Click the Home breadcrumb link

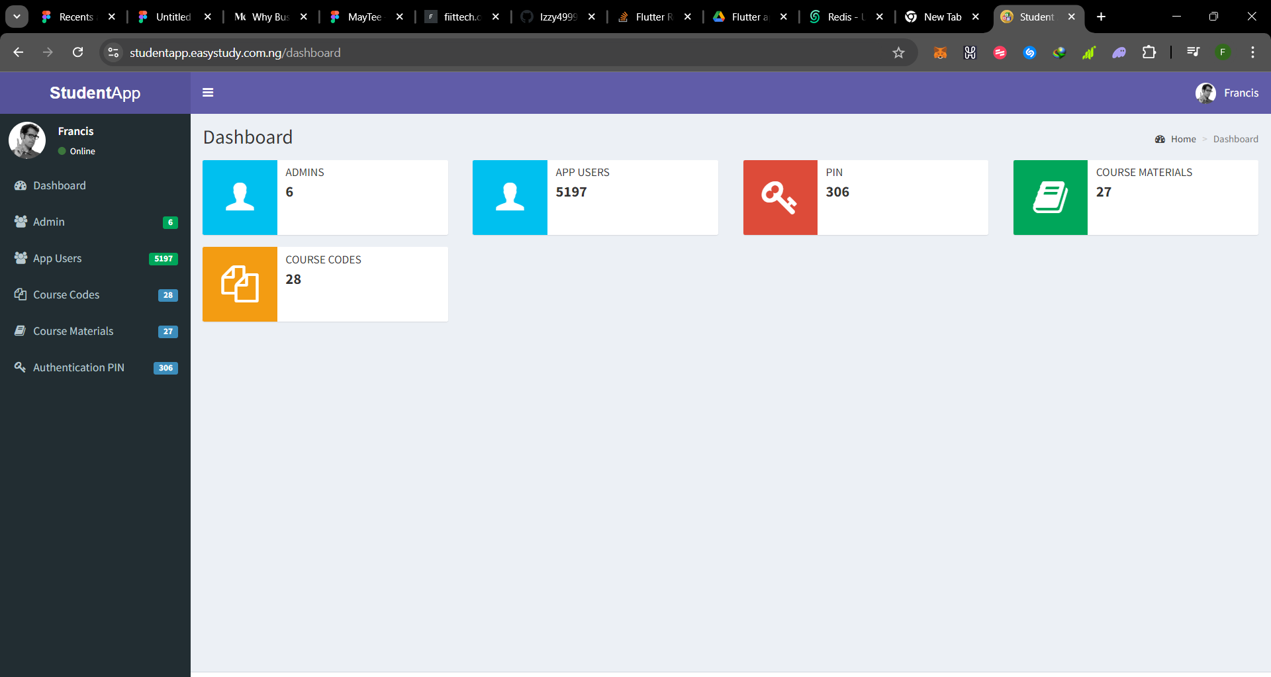click(x=1183, y=140)
